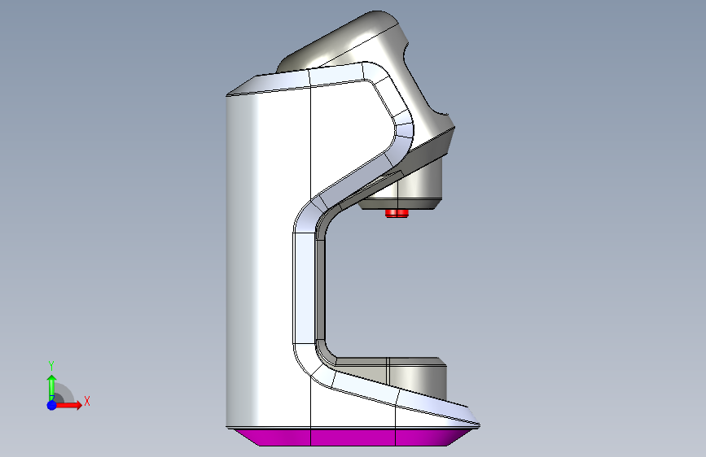Select the red button under the upper head
This screenshot has width=706, height=457.
point(397,213)
